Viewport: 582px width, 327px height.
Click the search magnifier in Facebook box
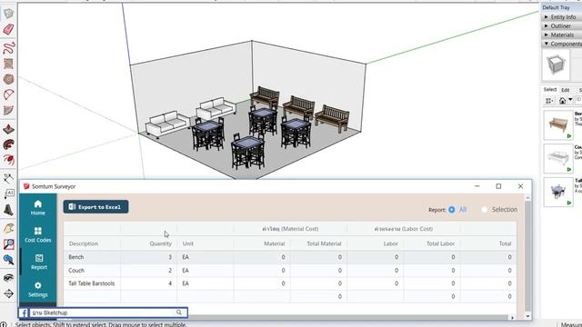pos(179,312)
